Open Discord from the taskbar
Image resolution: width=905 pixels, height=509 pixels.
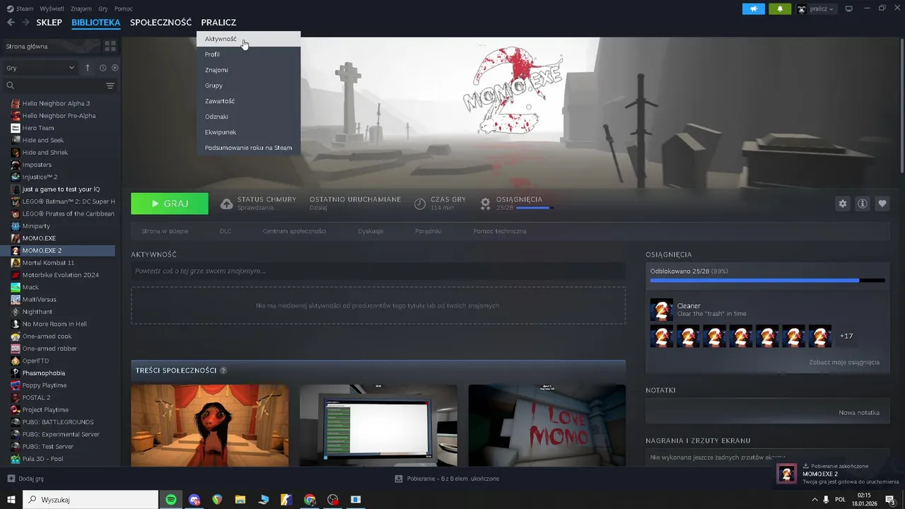pos(194,500)
